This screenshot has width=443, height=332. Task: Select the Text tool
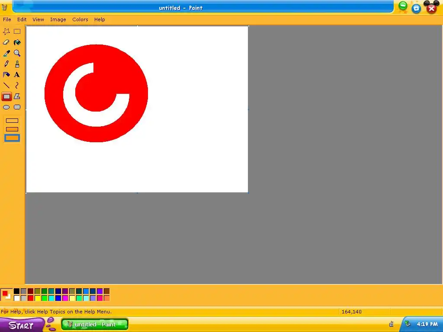17,75
